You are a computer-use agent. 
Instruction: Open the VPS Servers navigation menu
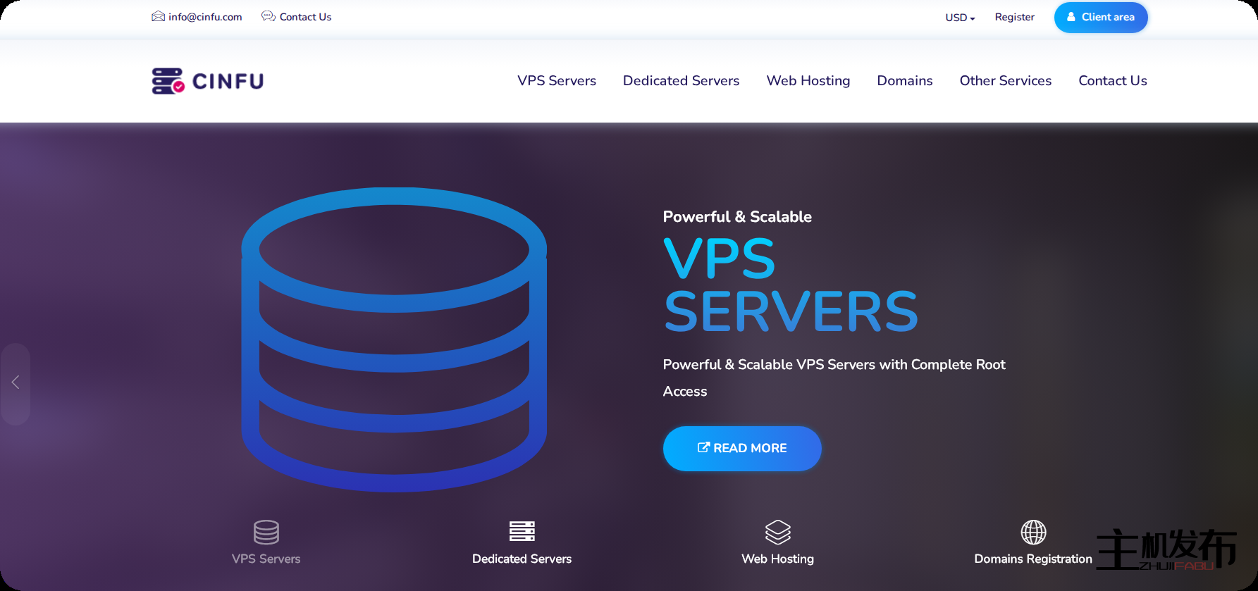[x=556, y=81]
